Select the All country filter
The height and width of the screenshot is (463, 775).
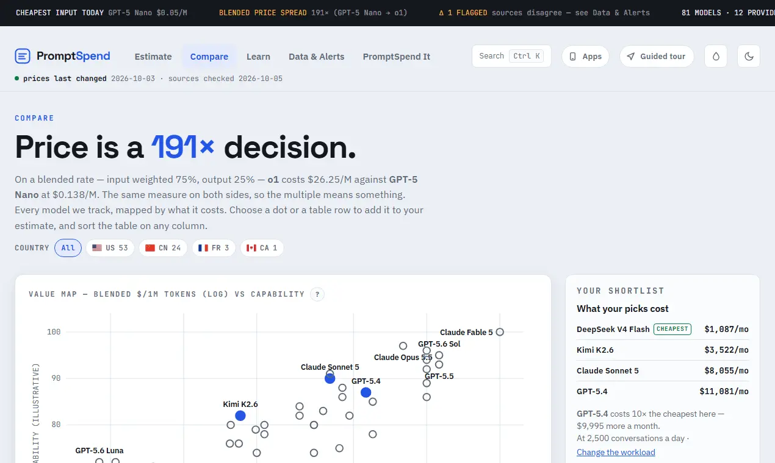[68, 248]
